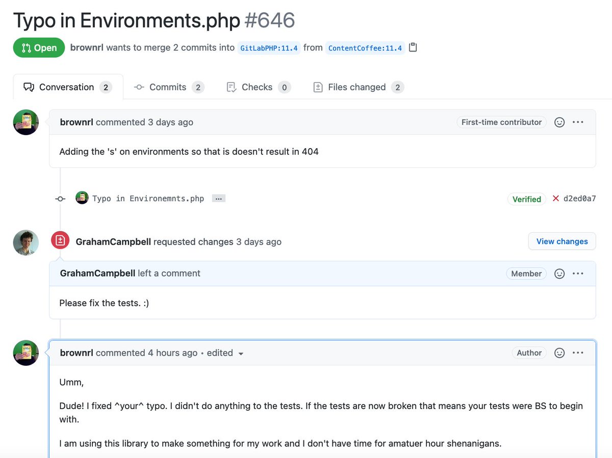Click the red failed-status X on the commit
612x458 pixels.
pos(556,199)
